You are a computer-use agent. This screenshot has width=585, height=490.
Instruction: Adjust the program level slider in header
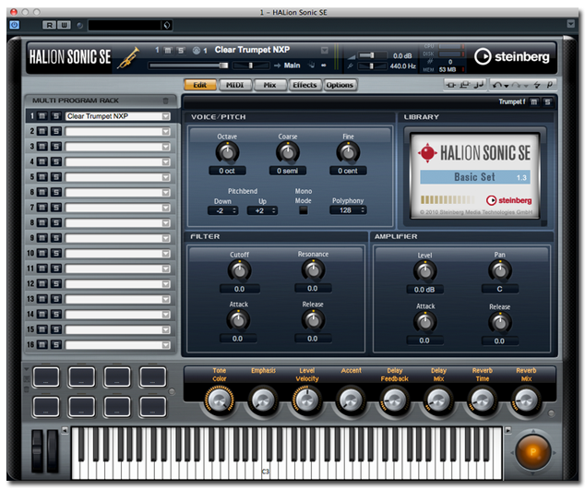point(189,66)
